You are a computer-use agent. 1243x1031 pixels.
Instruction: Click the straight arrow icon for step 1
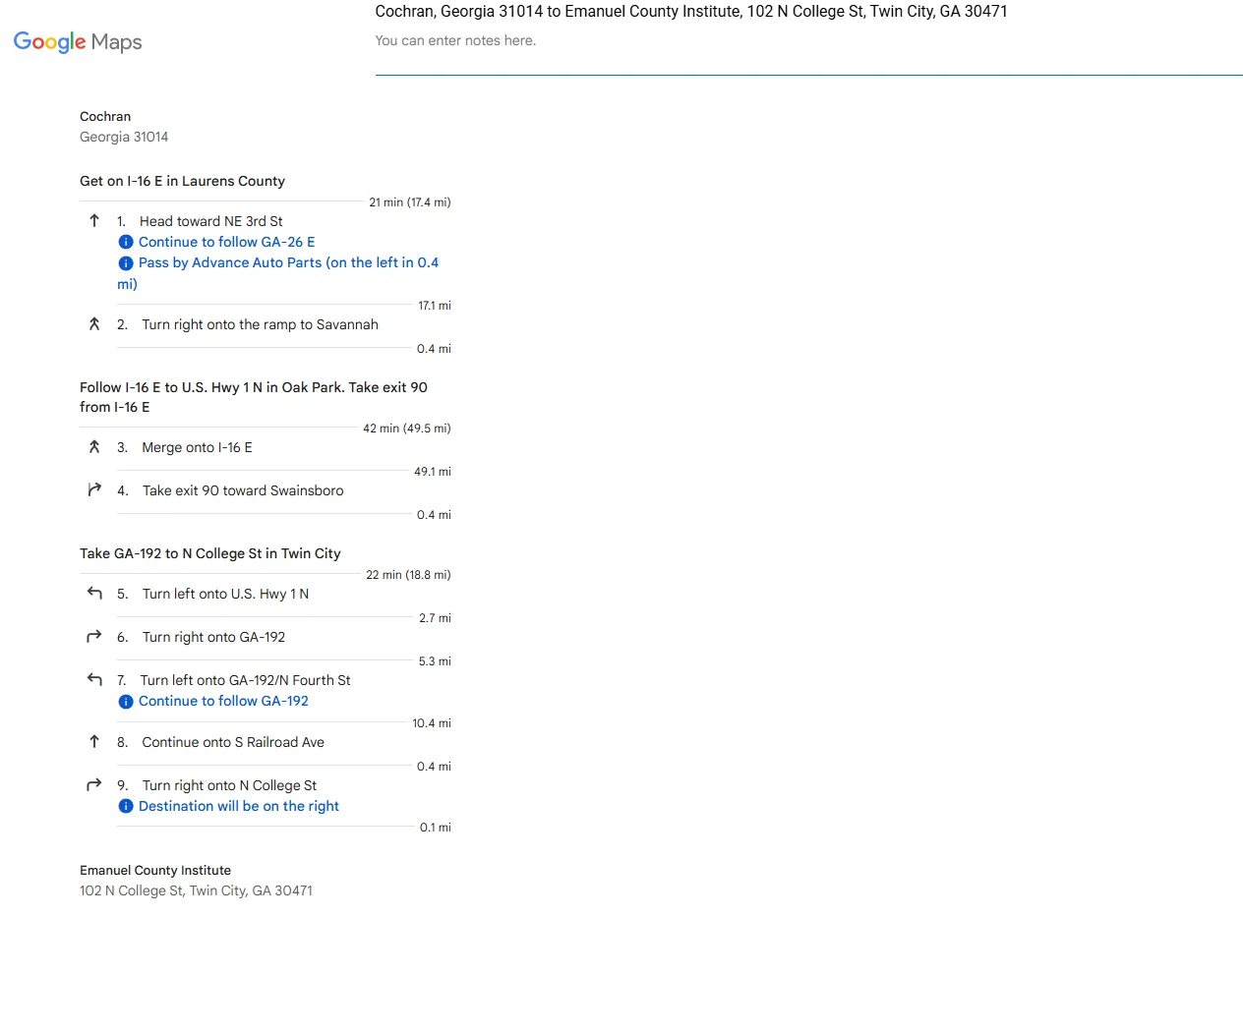tap(94, 221)
